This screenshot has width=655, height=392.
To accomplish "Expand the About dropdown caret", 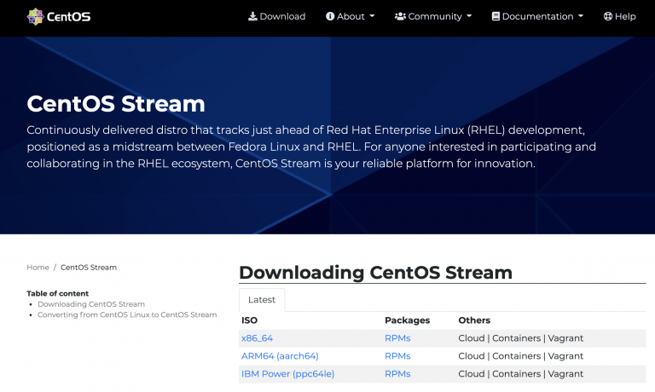I will (372, 16).
